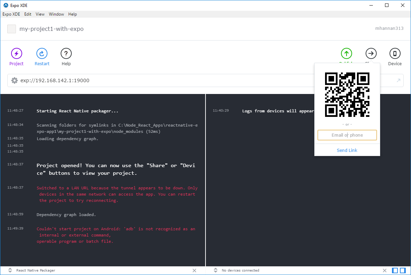Click the exp://192.168.142.1:19000 URL text

pos(55,80)
